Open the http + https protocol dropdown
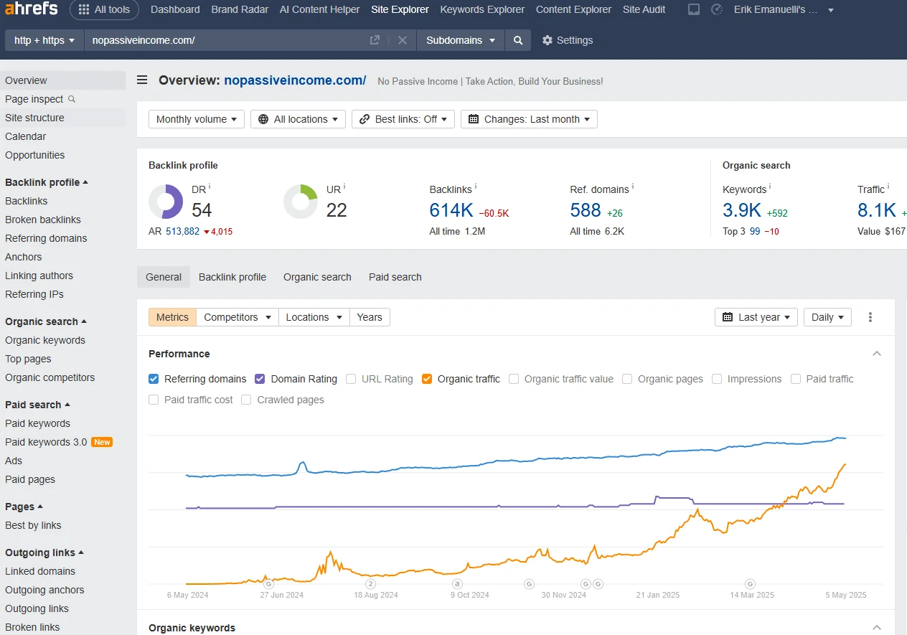907x635 pixels. tap(44, 40)
